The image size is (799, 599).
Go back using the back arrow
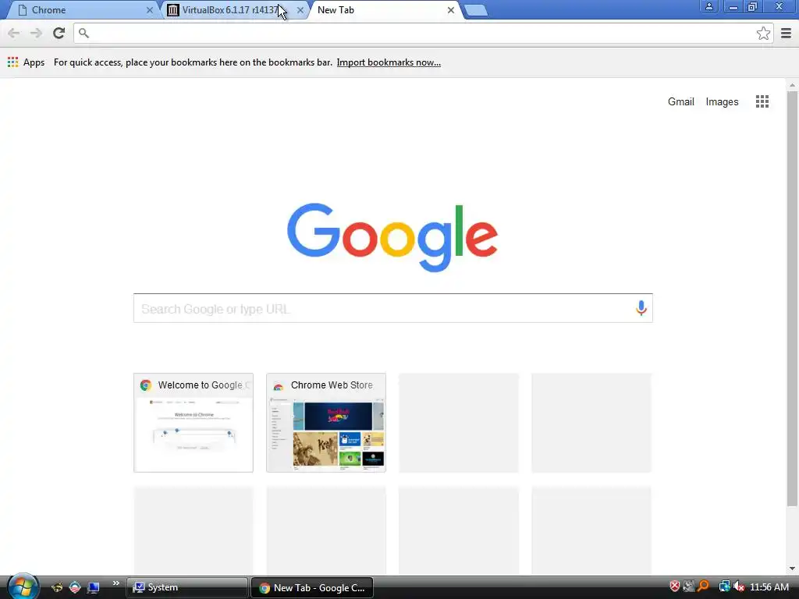tap(14, 33)
